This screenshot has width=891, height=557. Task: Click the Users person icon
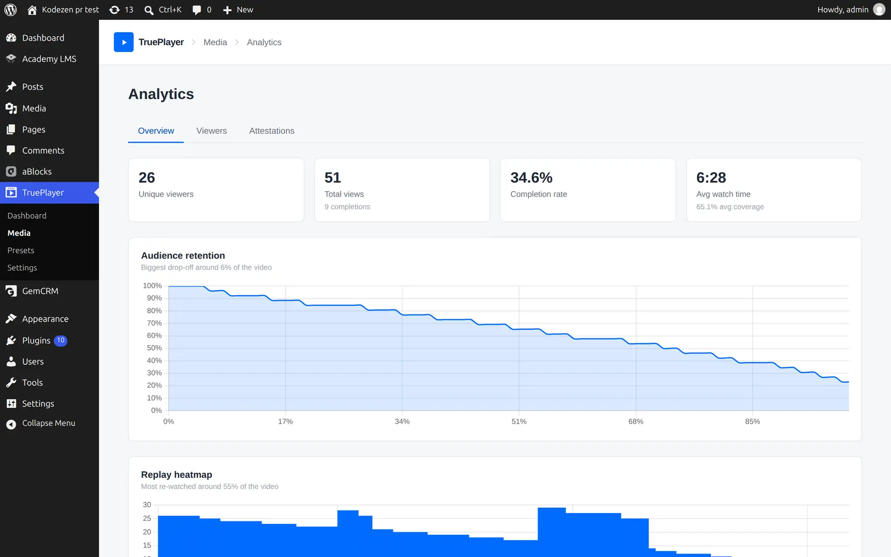coord(11,361)
